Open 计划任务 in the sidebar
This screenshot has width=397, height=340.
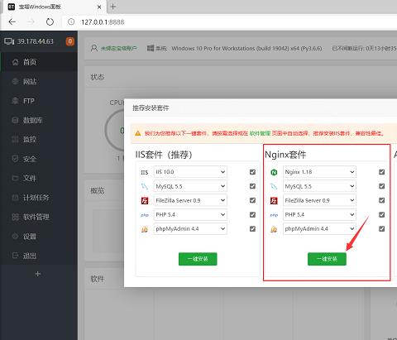(x=39, y=198)
